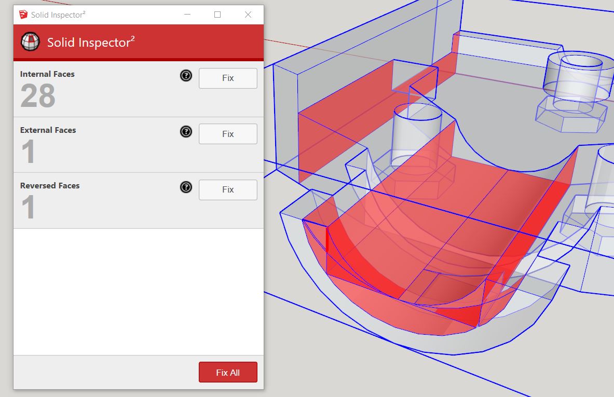Open help for Internal Faces
Image resolution: width=614 pixels, height=397 pixels.
[x=186, y=76]
